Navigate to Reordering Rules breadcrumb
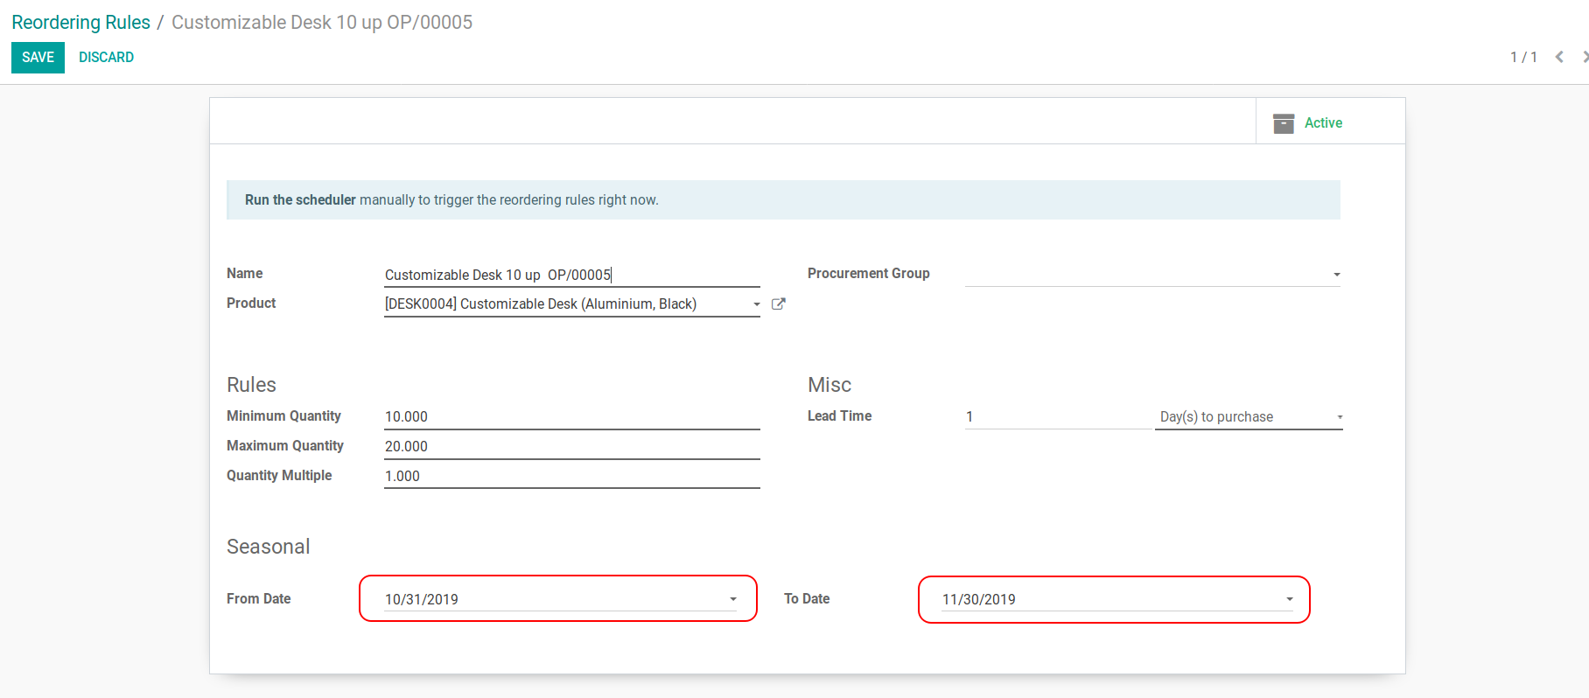This screenshot has width=1589, height=698. (80, 23)
